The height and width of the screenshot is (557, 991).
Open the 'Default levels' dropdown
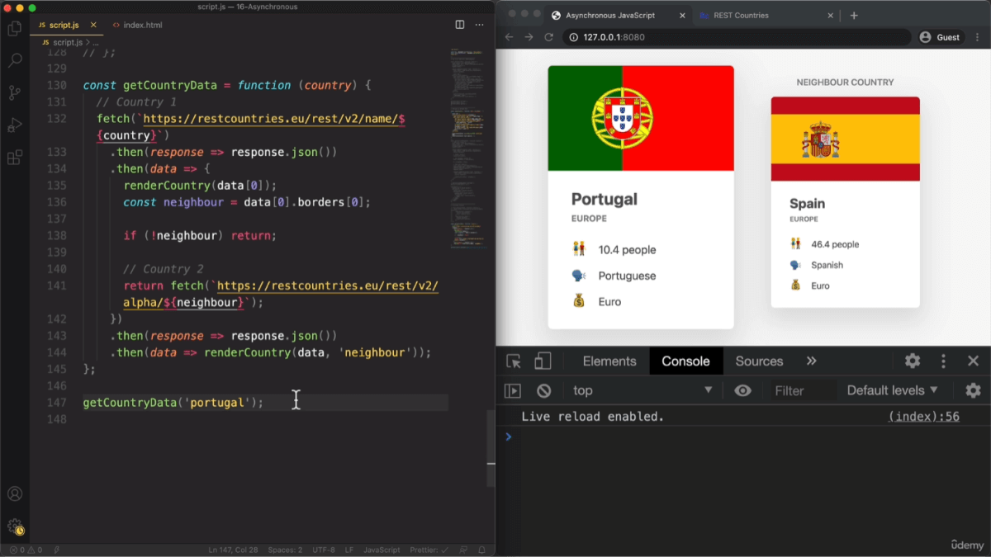pyautogui.click(x=892, y=389)
